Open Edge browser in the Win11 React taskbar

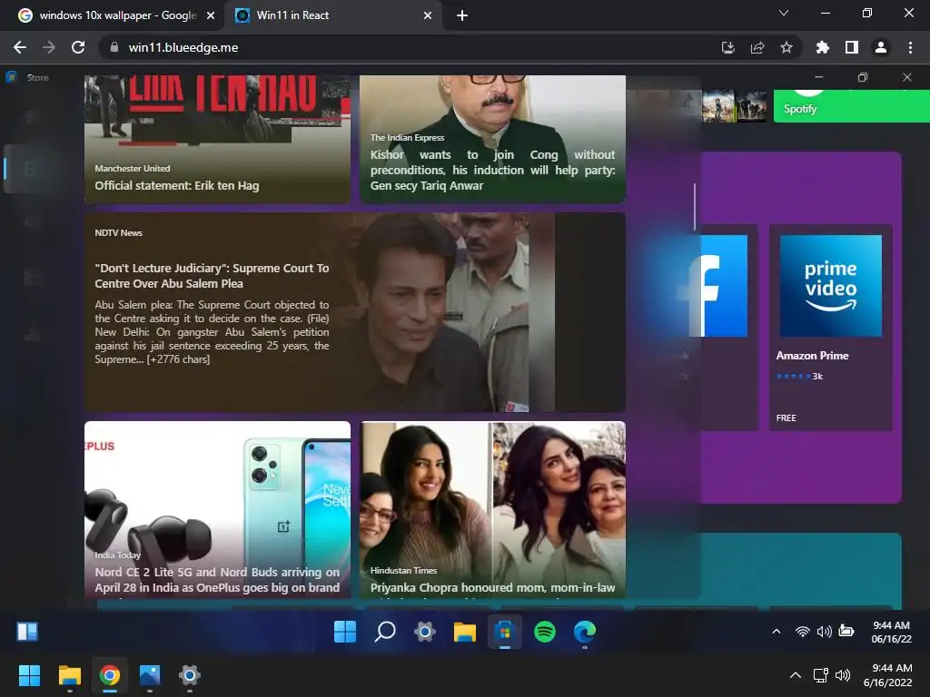tap(584, 632)
